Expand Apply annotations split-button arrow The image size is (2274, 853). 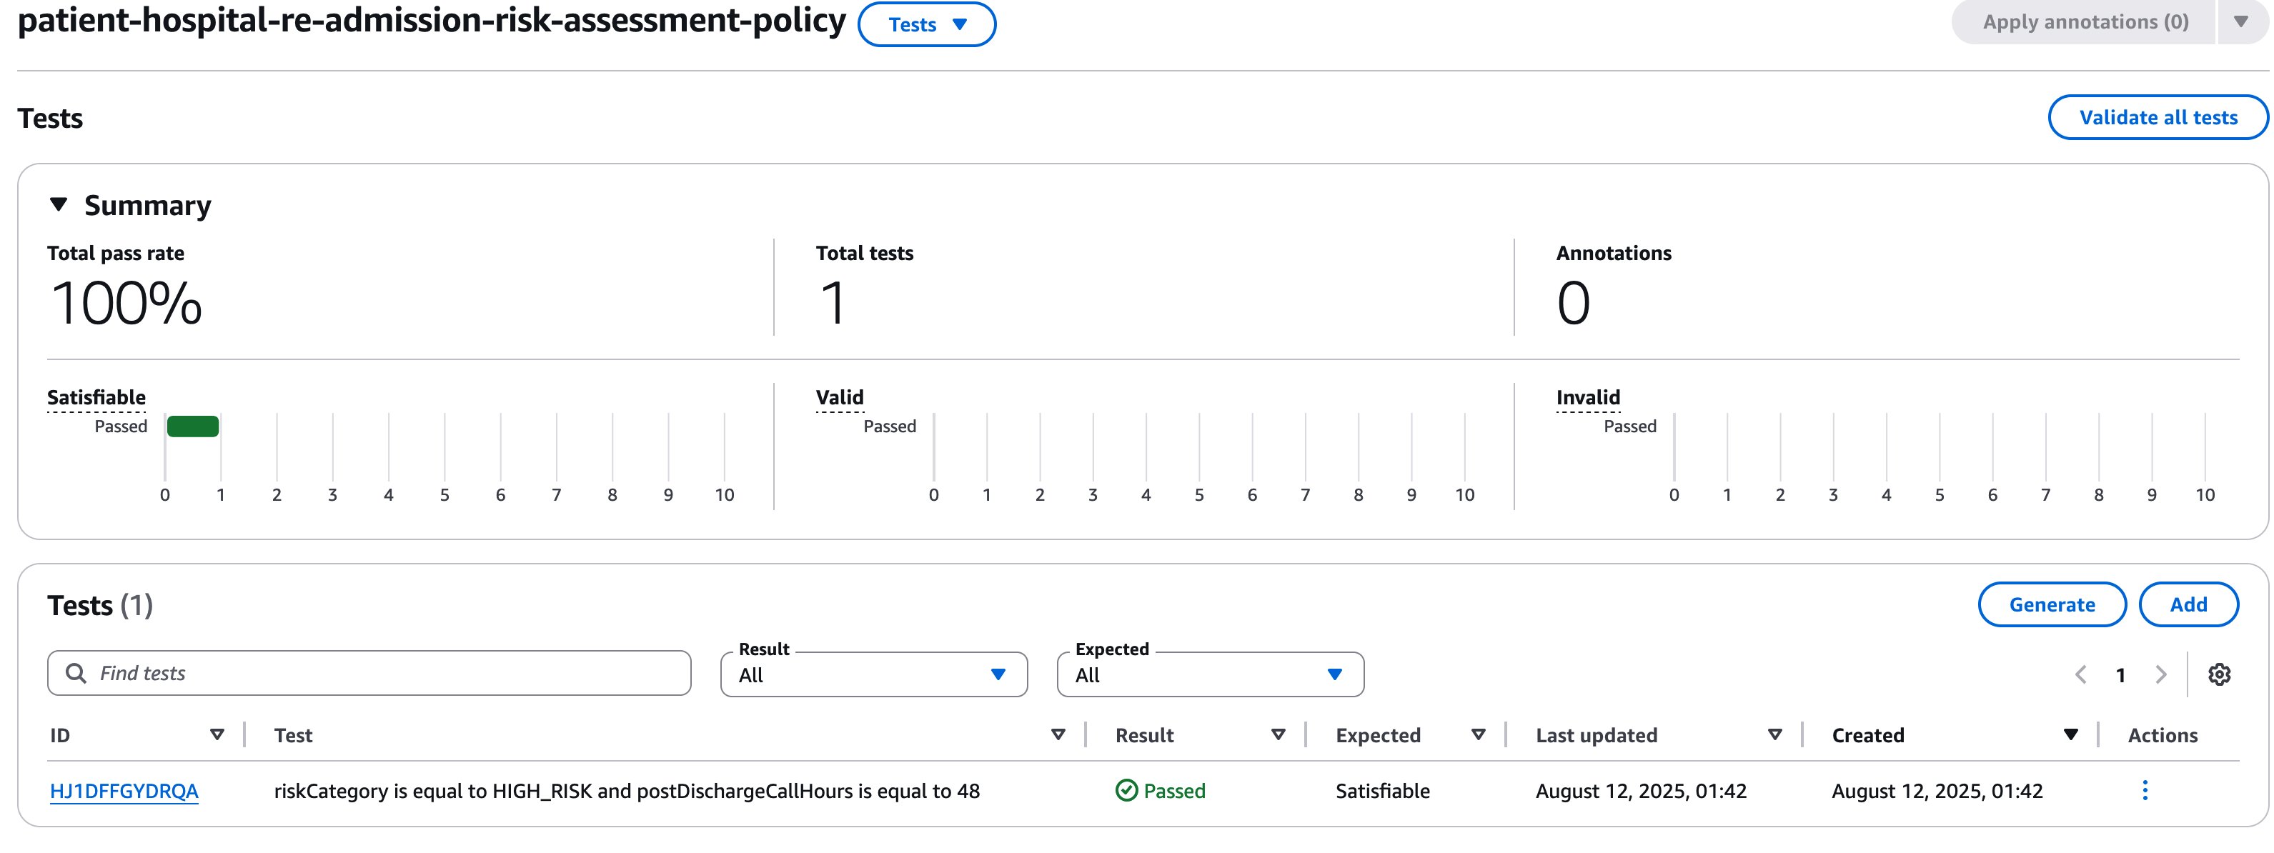[x=2240, y=22]
